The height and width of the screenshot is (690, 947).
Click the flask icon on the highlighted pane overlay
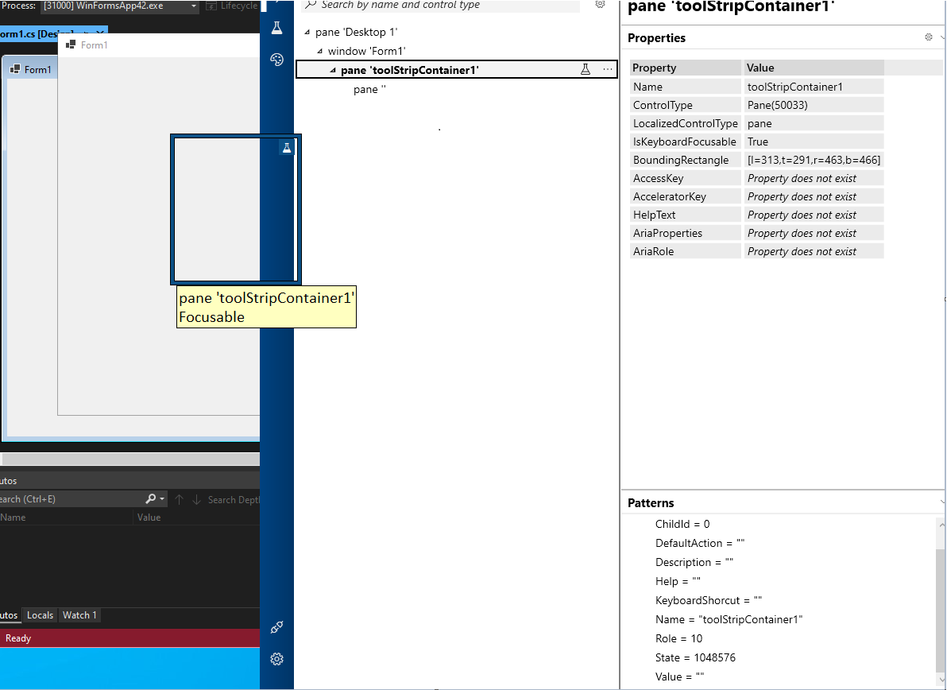[x=287, y=147]
